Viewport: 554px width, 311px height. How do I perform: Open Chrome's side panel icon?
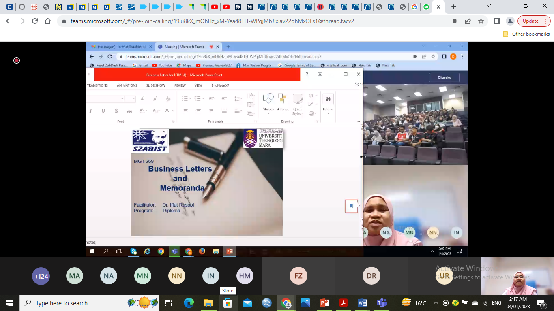tap(497, 21)
